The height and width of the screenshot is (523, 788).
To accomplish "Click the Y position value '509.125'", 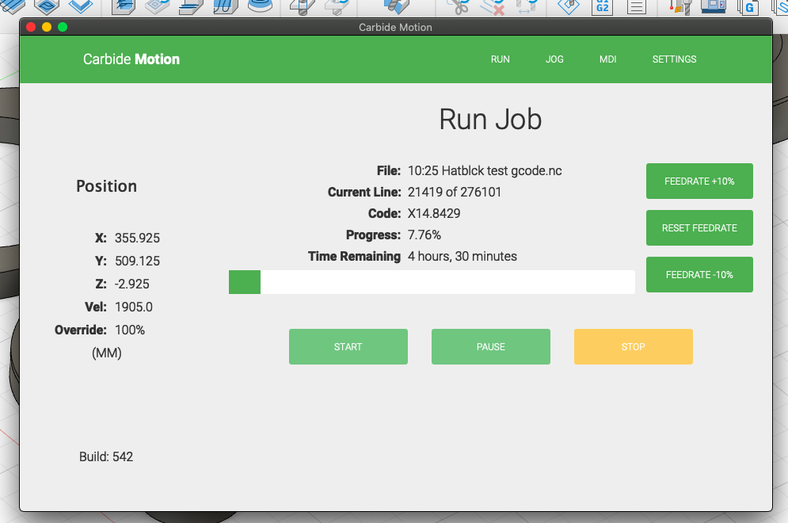I will [137, 261].
